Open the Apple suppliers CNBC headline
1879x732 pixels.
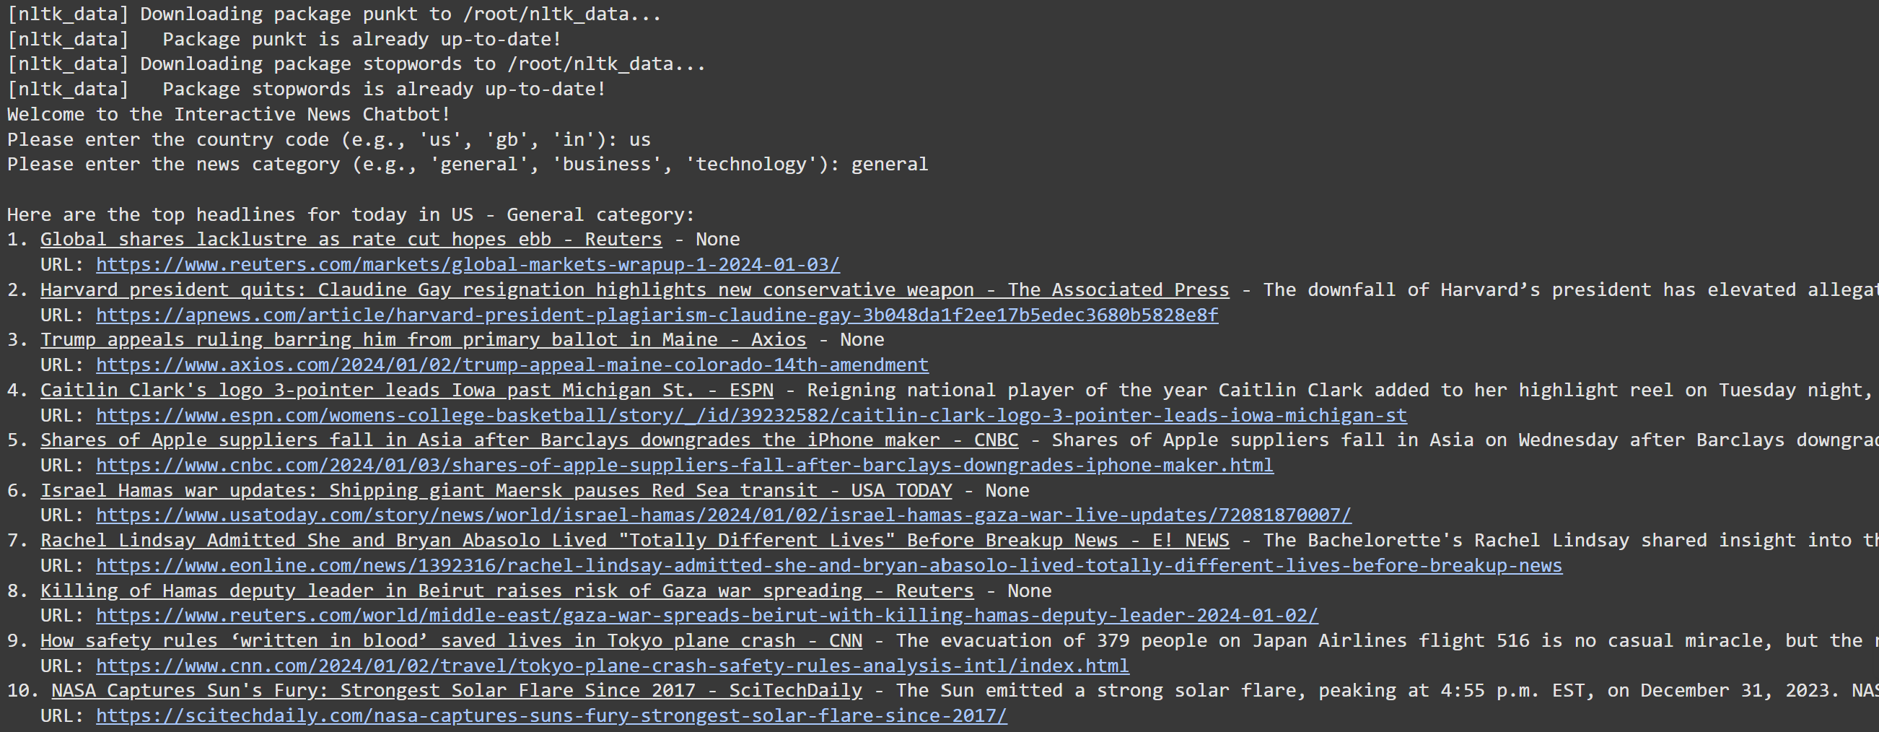click(530, 440)
